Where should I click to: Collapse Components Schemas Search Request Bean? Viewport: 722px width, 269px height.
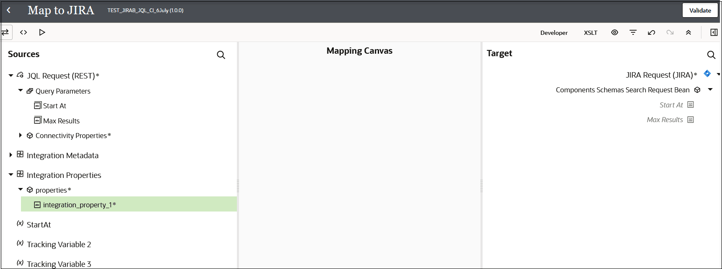coord(710,89)
